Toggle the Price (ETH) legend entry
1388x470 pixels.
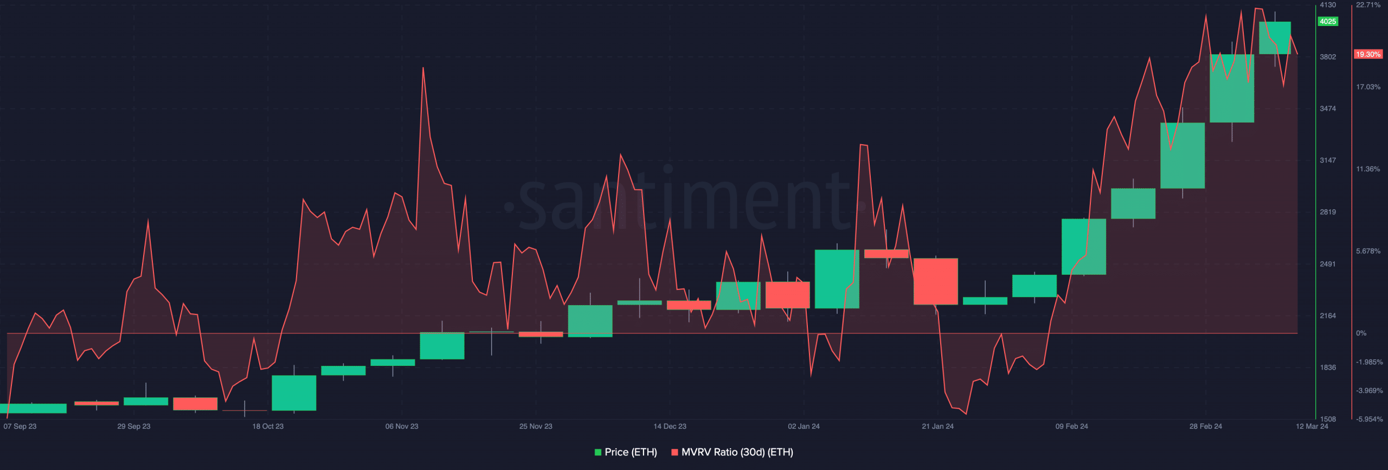tap(626, 452)
